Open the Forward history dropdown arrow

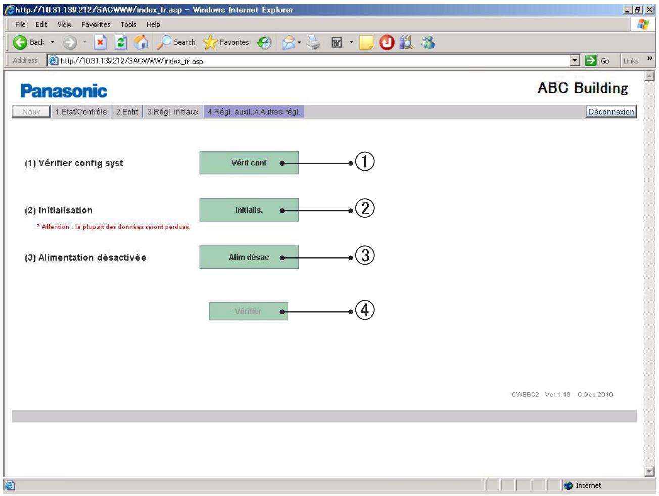click(x=85, y=42)
